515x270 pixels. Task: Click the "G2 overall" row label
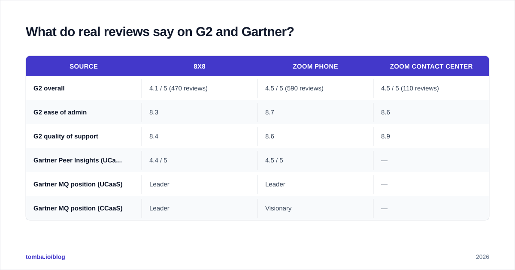click(x=49, y=88)
